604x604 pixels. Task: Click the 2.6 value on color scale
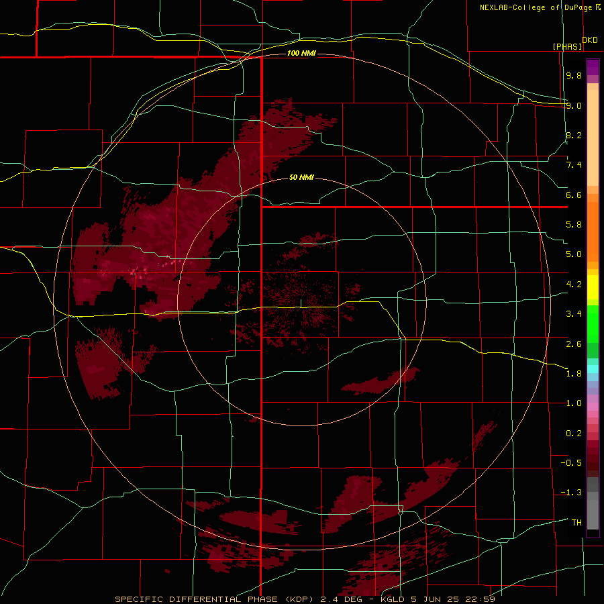coord(574,344)
